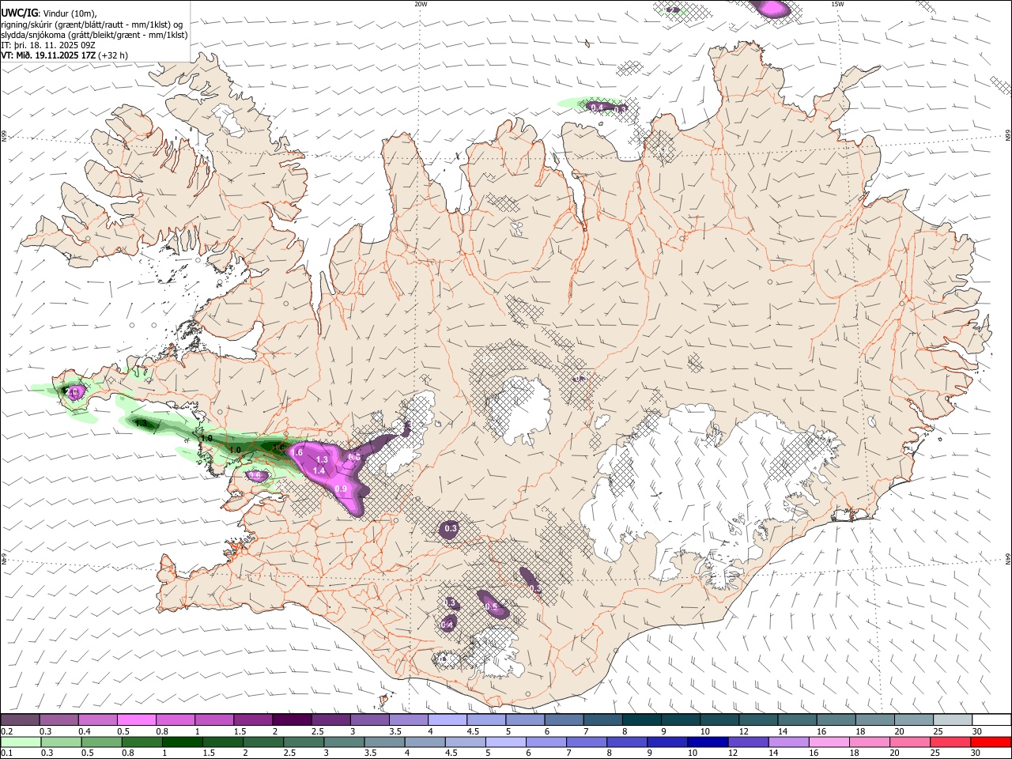The image size is (1012, 759).
Task: Select the bright pink 0.5 swatch in top legend row
Action: click(x=136, y=720)
